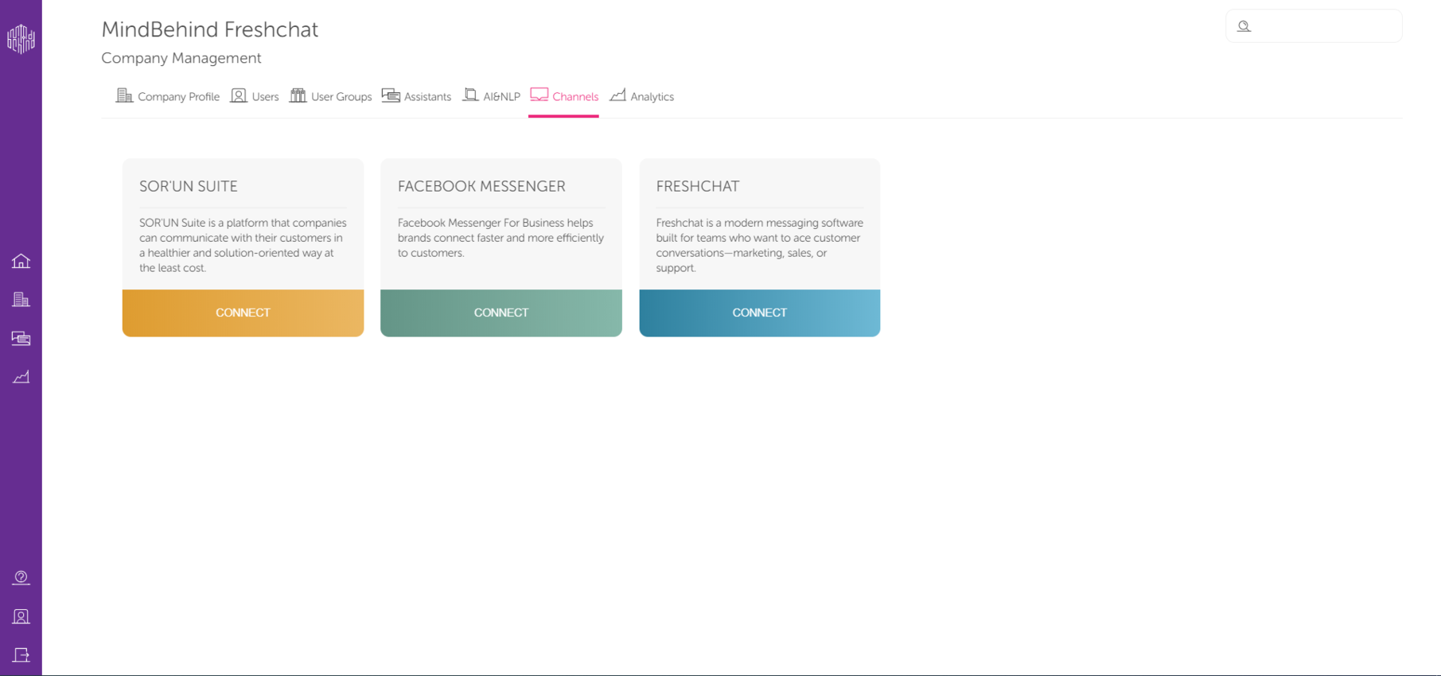Image resolution: width=1441 pixels, height=676 pixels.
Task: Click the Facebook Messenger description text
Action: (x=500, y=238)
